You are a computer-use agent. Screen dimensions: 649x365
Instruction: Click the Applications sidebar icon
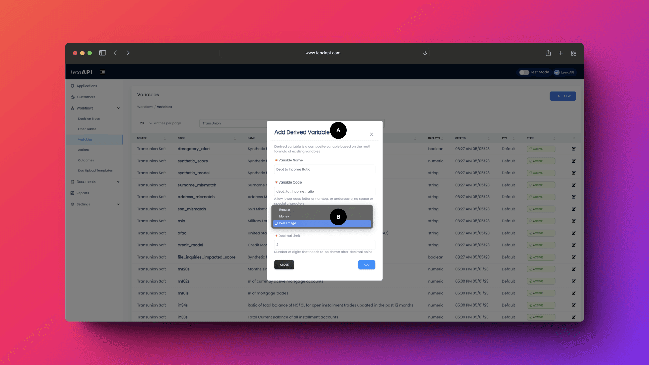[73, 86]
